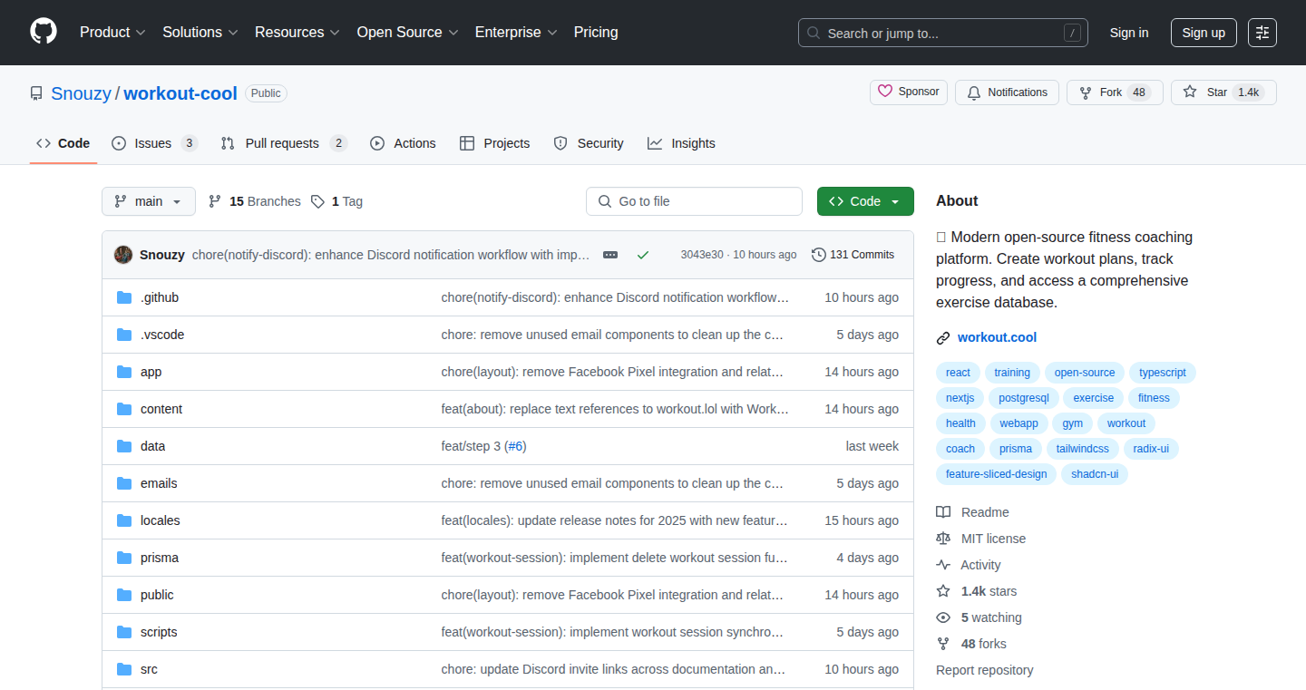
Task: Open the src folder name
Action: click(149, 669)
